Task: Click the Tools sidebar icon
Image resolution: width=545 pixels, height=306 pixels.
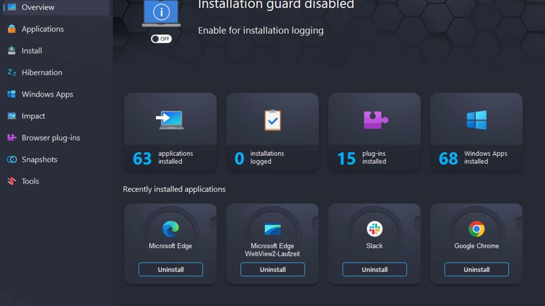Action: [x=12, y=181]
